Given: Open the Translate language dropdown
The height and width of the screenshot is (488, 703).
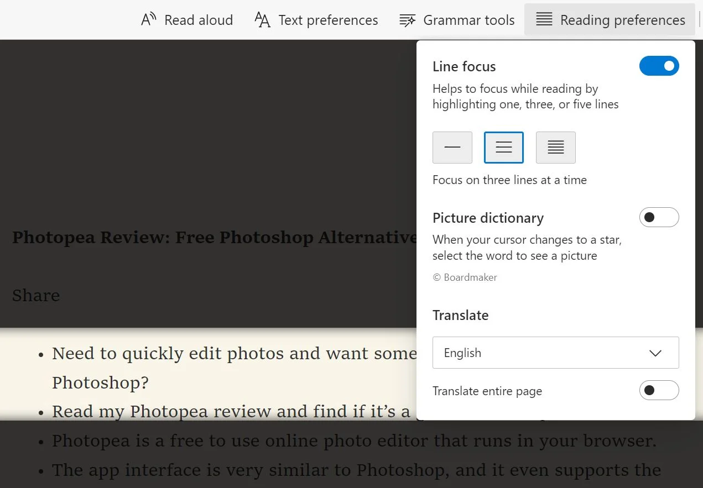Looking at the screenshot, I should tap(556, 353).
